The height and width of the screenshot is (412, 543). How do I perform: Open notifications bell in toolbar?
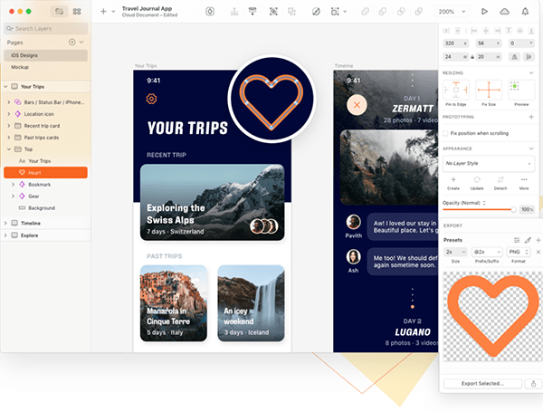[x=527, y=12]
